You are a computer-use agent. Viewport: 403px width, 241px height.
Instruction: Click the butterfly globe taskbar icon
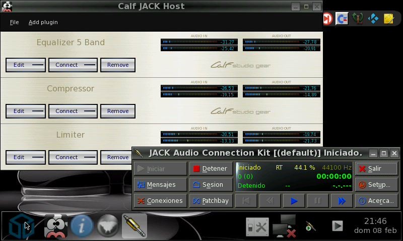click(108, 226)
